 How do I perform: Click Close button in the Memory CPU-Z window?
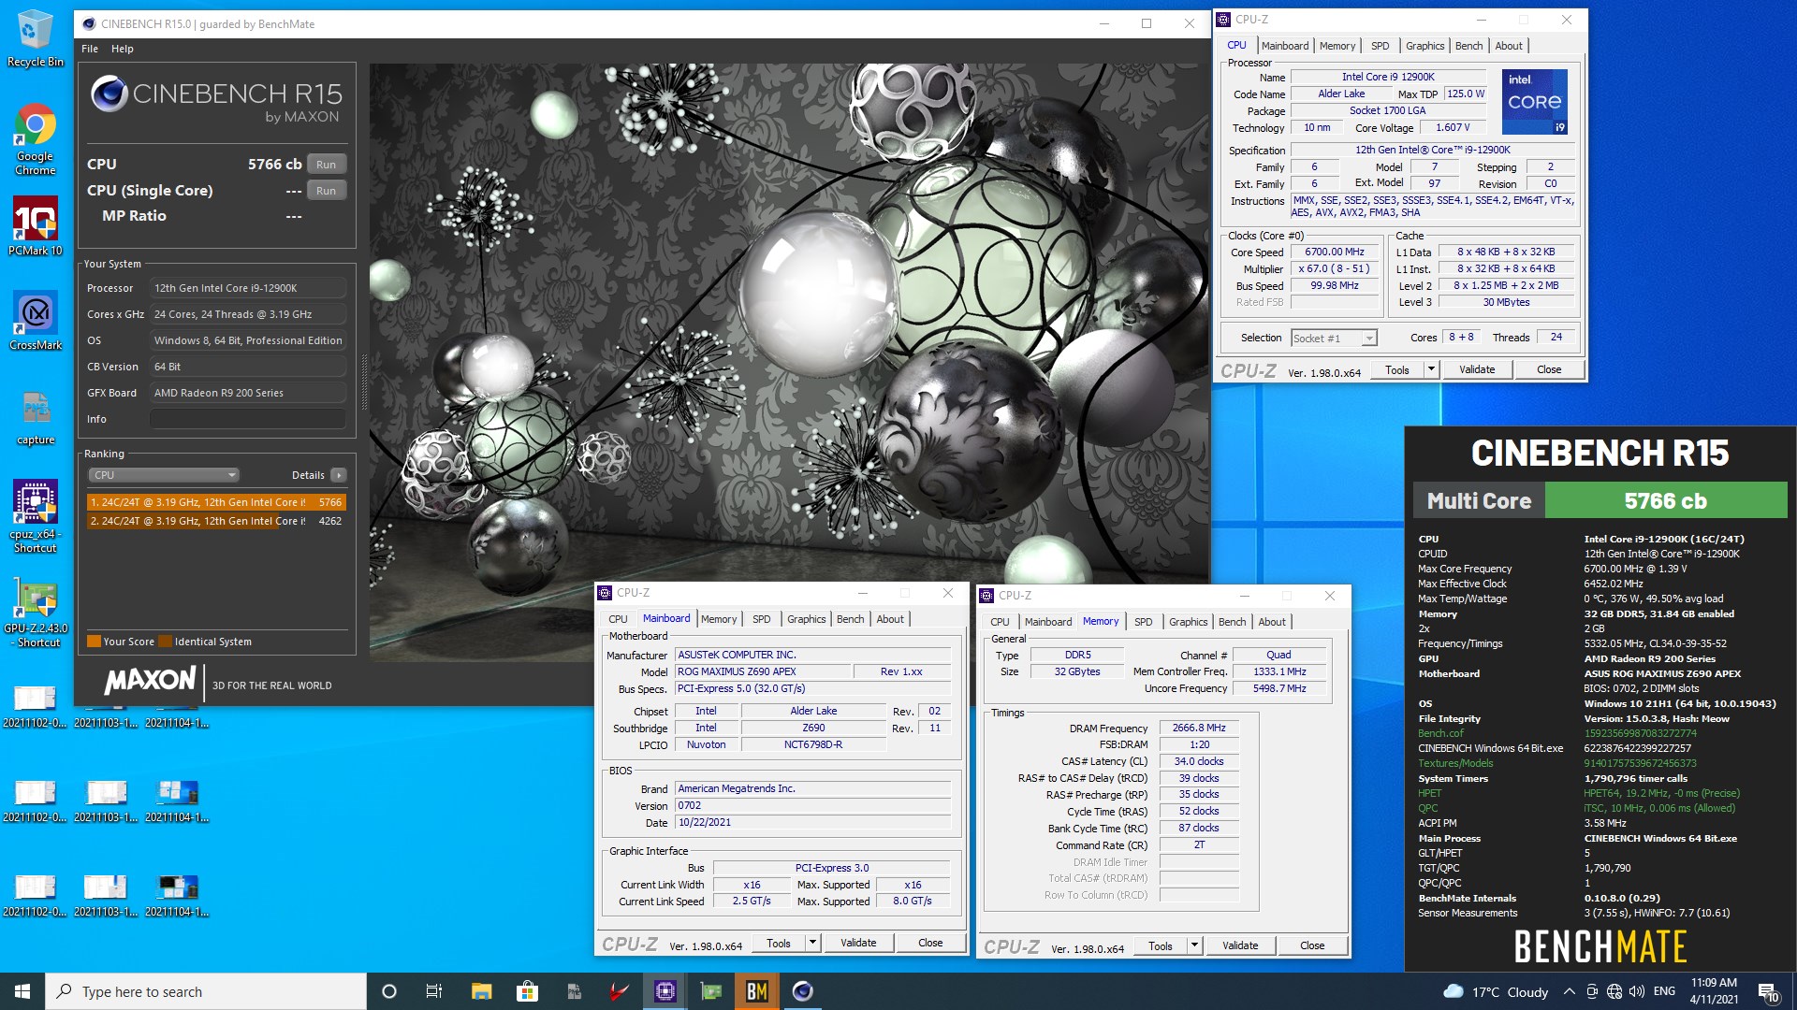point(1312,945)
